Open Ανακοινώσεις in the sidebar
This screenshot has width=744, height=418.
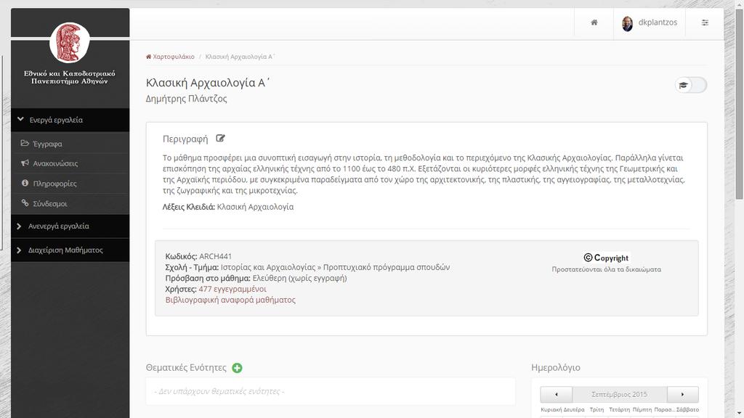(x=55, y=163)
